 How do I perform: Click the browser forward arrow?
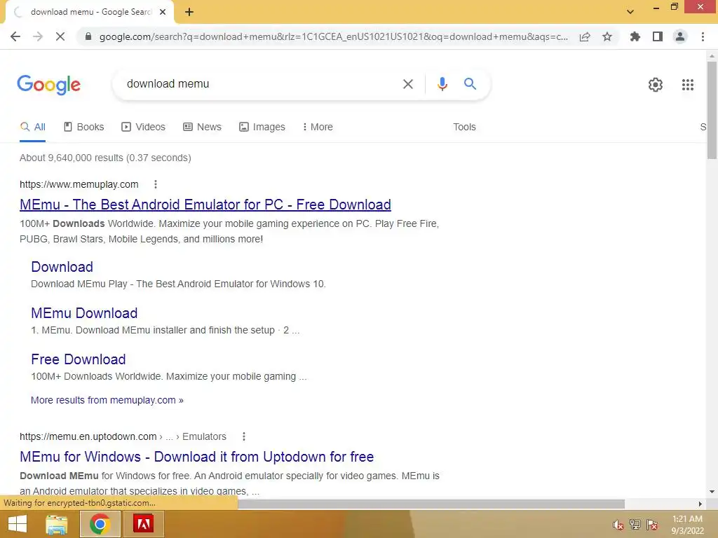[38, 36]
